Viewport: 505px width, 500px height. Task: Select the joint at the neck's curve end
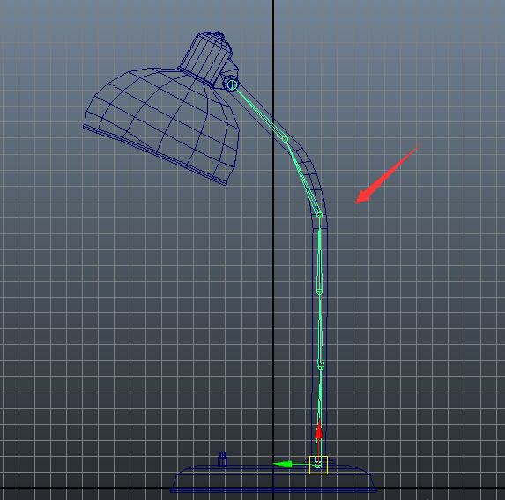tap(319, 215)
